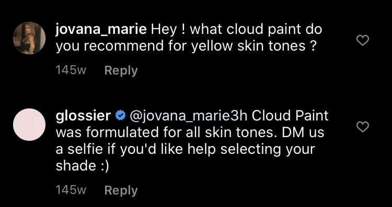The height and width of the screenshot is (207, 392).
Task: Click the 'was formulated for all skin tones' text
Action: point(166,132)
